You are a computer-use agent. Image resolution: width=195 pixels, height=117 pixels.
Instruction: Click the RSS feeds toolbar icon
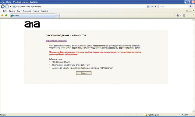pyautogui.click(x=184, y=15)
